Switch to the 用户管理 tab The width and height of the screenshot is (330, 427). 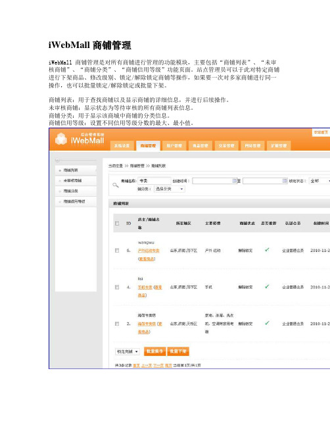tap(174, 145)
